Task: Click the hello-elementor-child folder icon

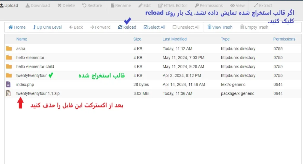Action: point(9,66)
